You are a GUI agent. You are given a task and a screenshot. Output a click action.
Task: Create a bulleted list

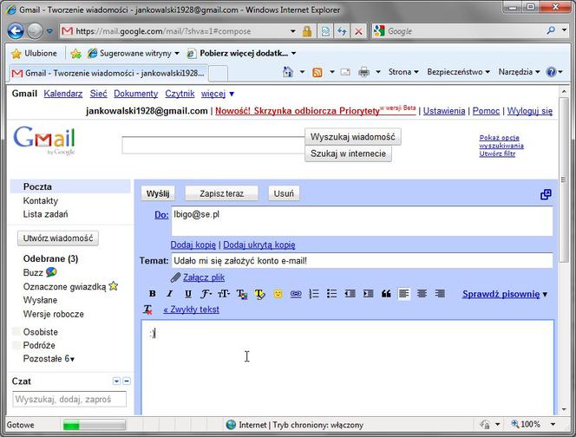[x=331, y=294]
